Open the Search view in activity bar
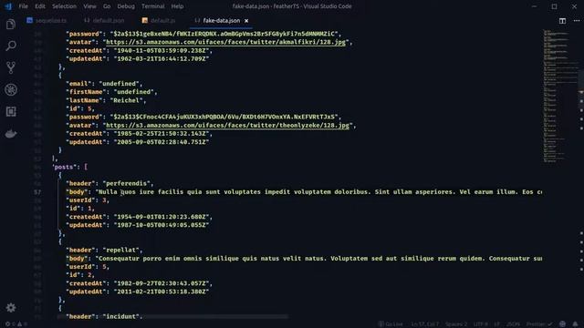This screenshot has width=584, height=328. tap(11, 46)
